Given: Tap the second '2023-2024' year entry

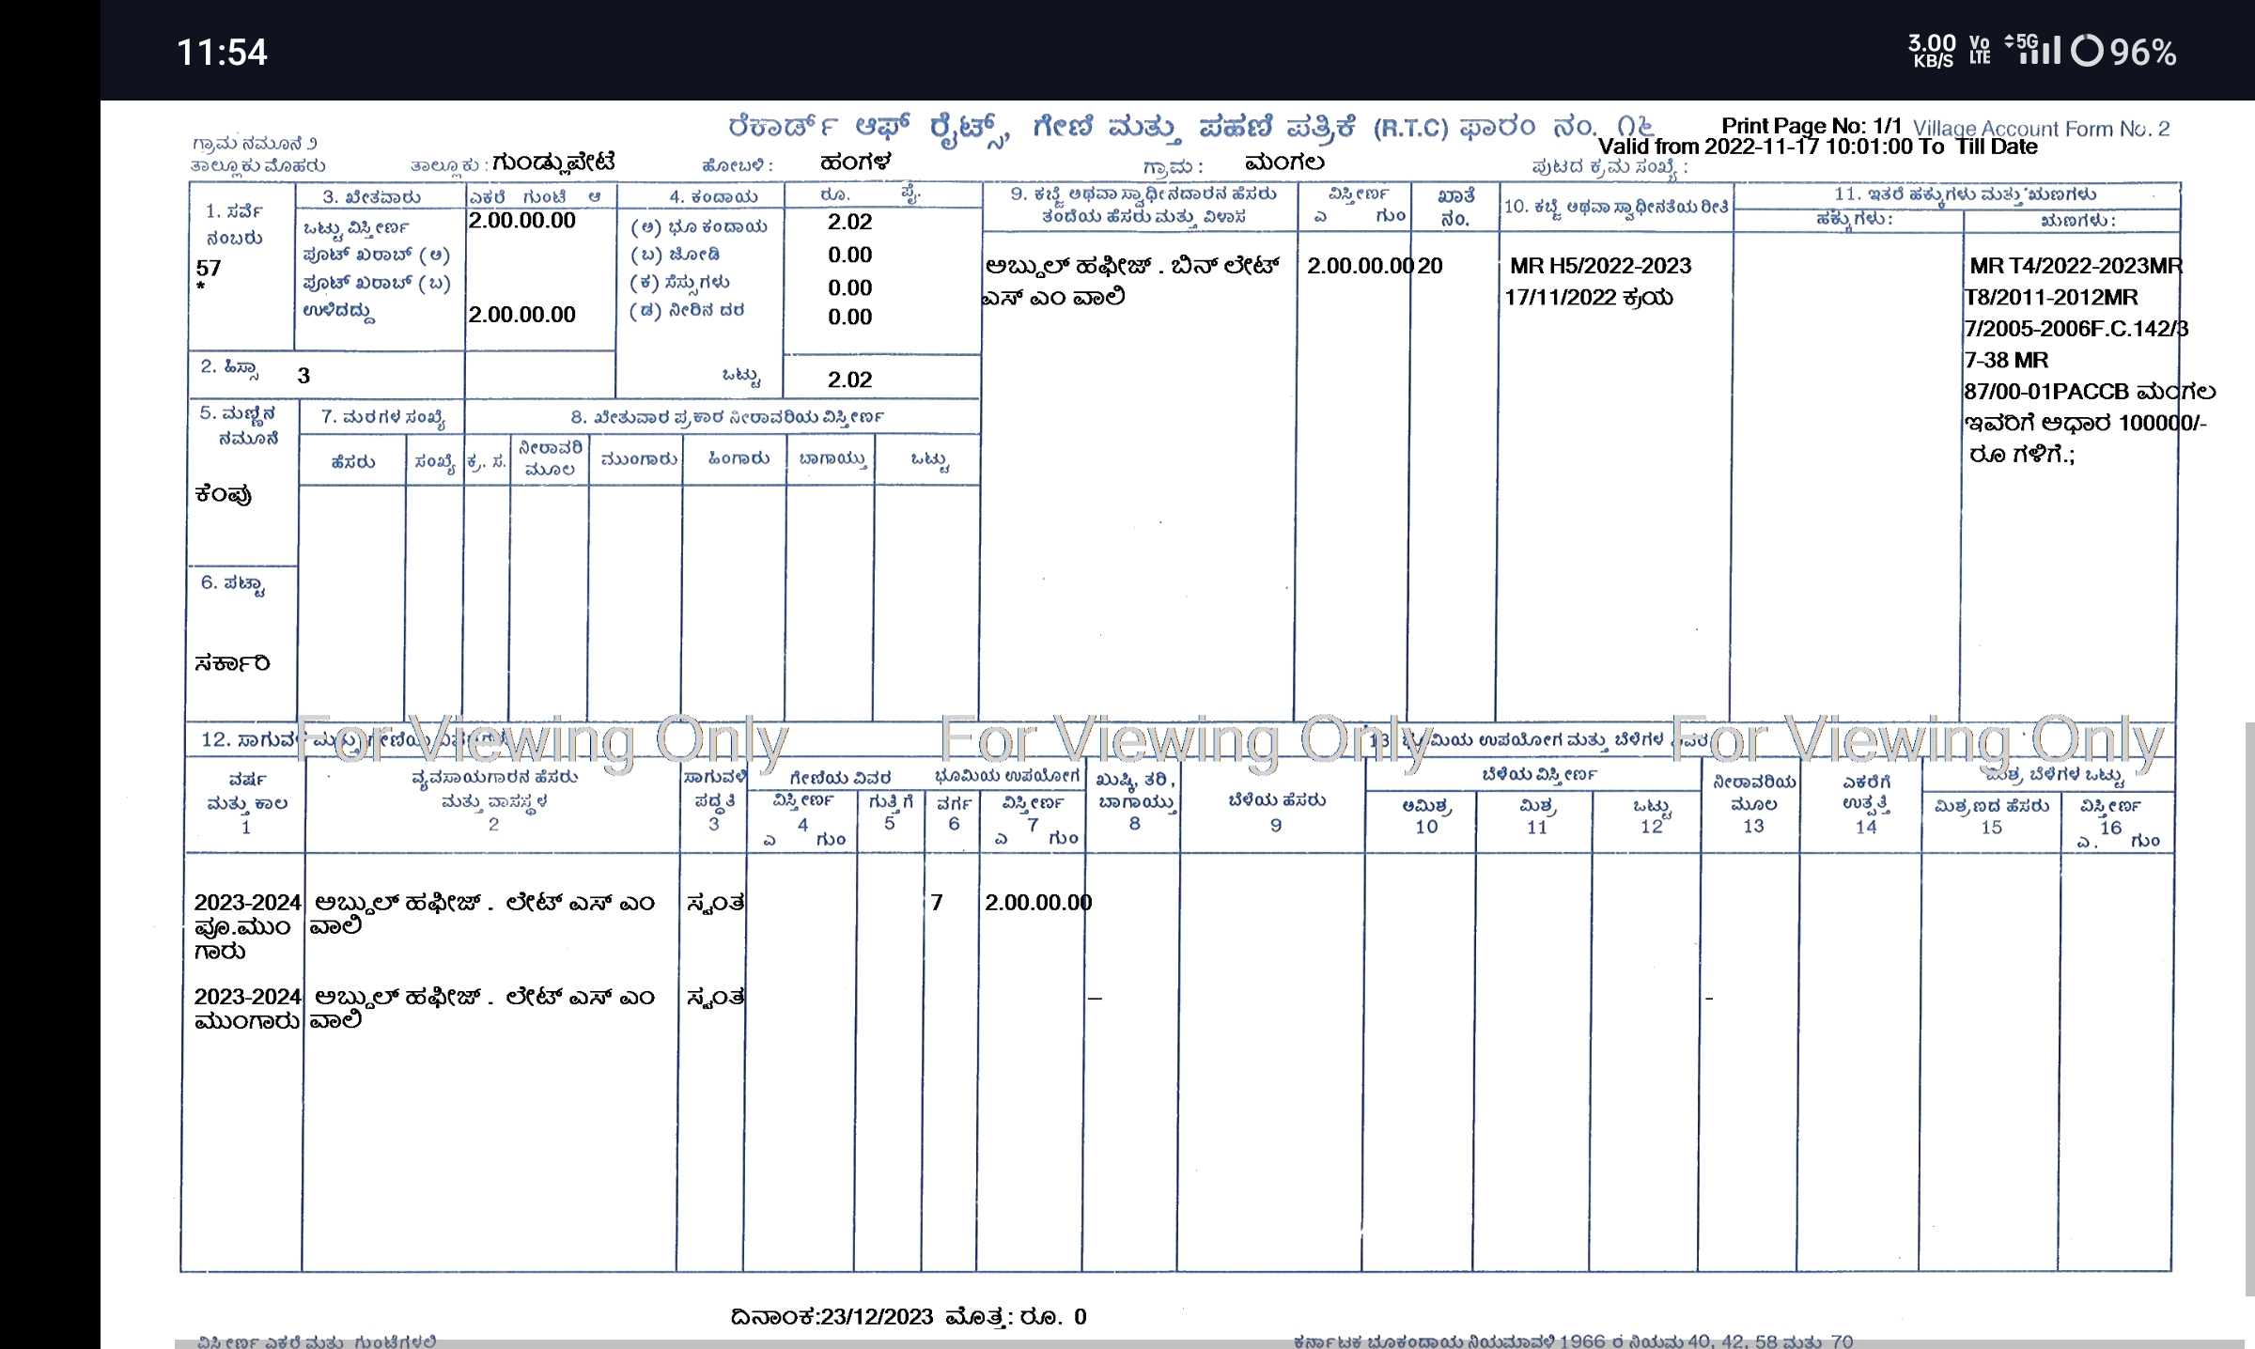Looking at the screenshot, I should 247,997.
